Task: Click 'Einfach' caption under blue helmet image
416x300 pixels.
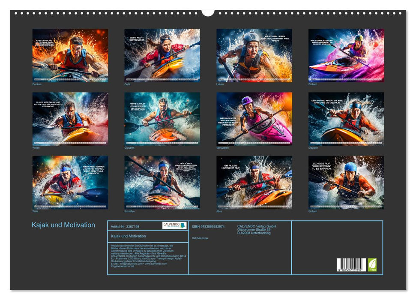Action: (313, 211)
